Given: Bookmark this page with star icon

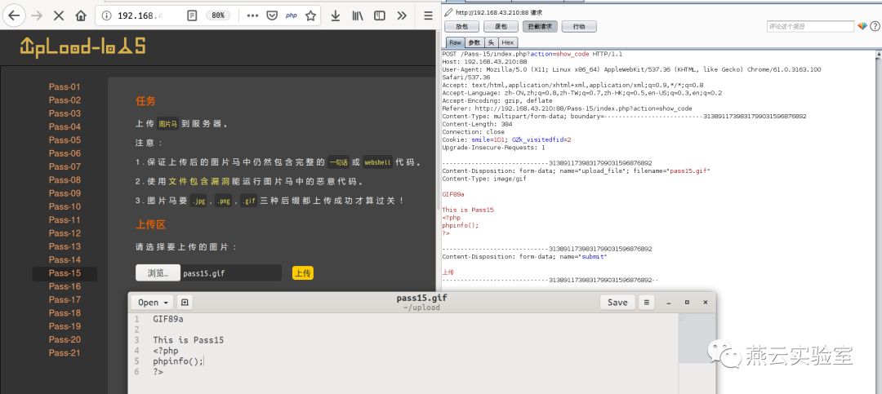Looking at the screenshot, I should pos(310,15).
